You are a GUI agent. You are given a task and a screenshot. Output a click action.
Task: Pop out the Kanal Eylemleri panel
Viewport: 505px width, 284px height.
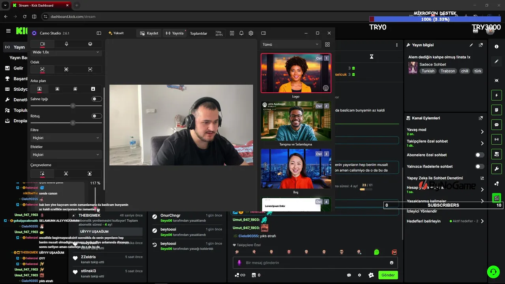click(x=481, y=118)
